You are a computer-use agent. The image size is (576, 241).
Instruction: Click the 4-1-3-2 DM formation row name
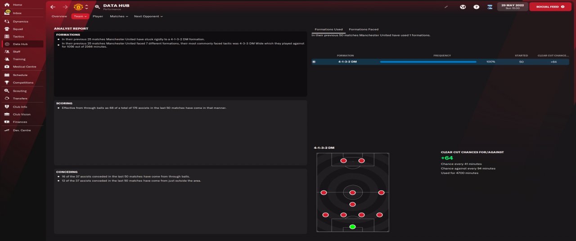point(347,62)
